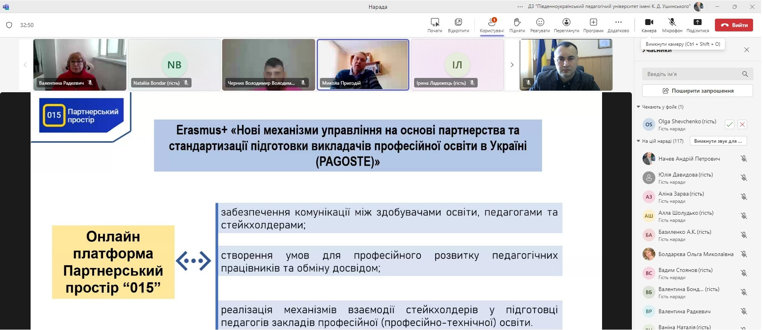This screenshot has height=330, width=763.
Task: Click the shield meeting security icon
Action: [9, 25]
